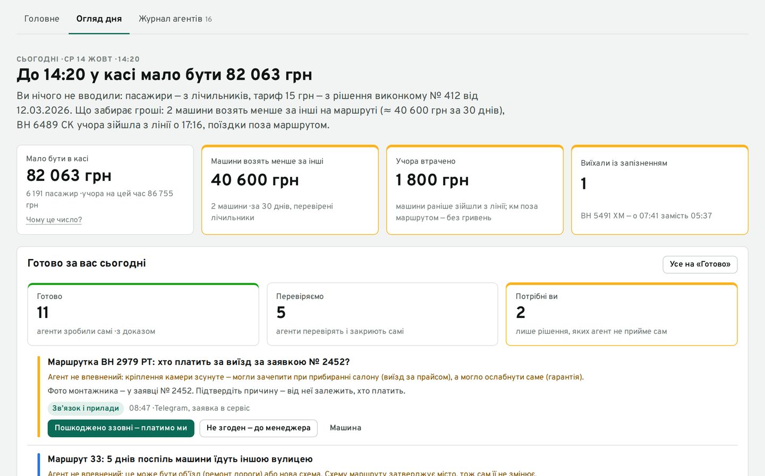
Task: Open the Машина link in the ВН 2979 РТ item
Action: pyautogui.click(x=345, y=428)
